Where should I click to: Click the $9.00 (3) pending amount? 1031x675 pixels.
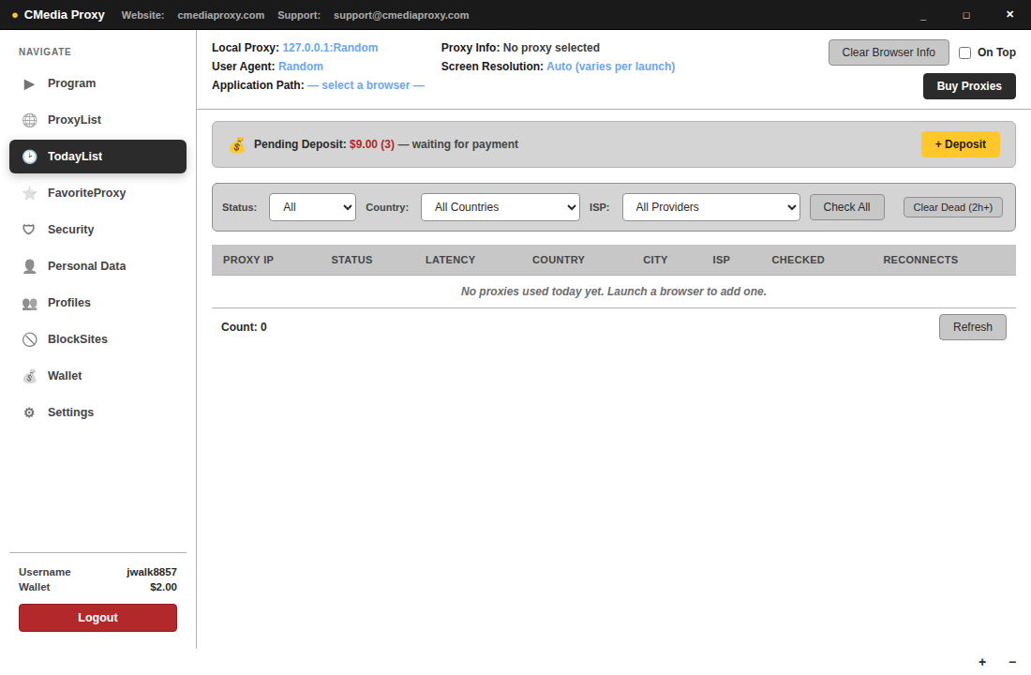click(x=372, y=144)
